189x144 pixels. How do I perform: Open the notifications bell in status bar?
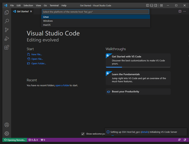click(185, 140)
